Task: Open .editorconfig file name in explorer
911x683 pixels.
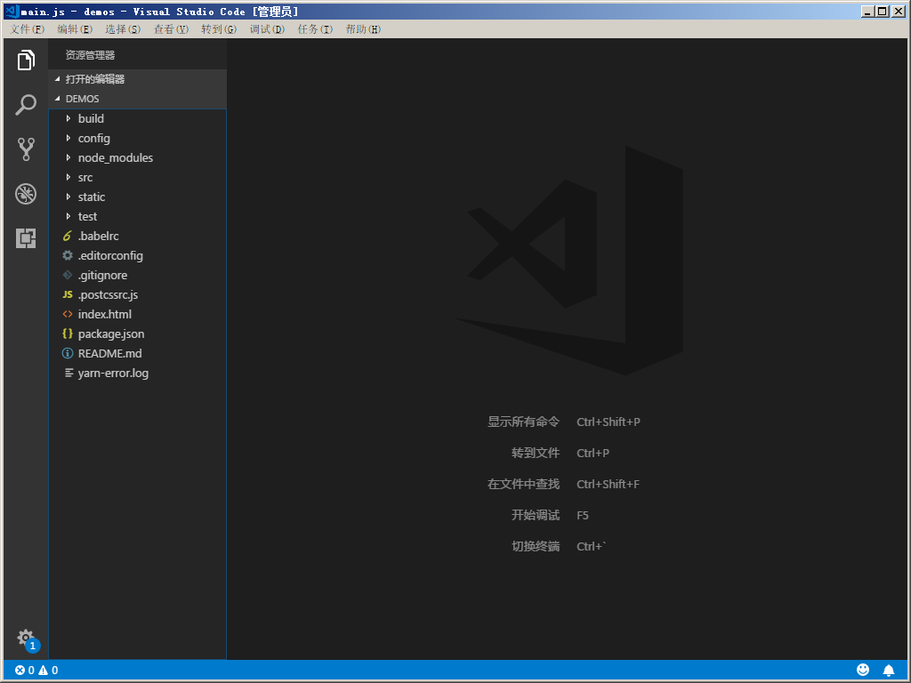Action: [x=110, y=255]
